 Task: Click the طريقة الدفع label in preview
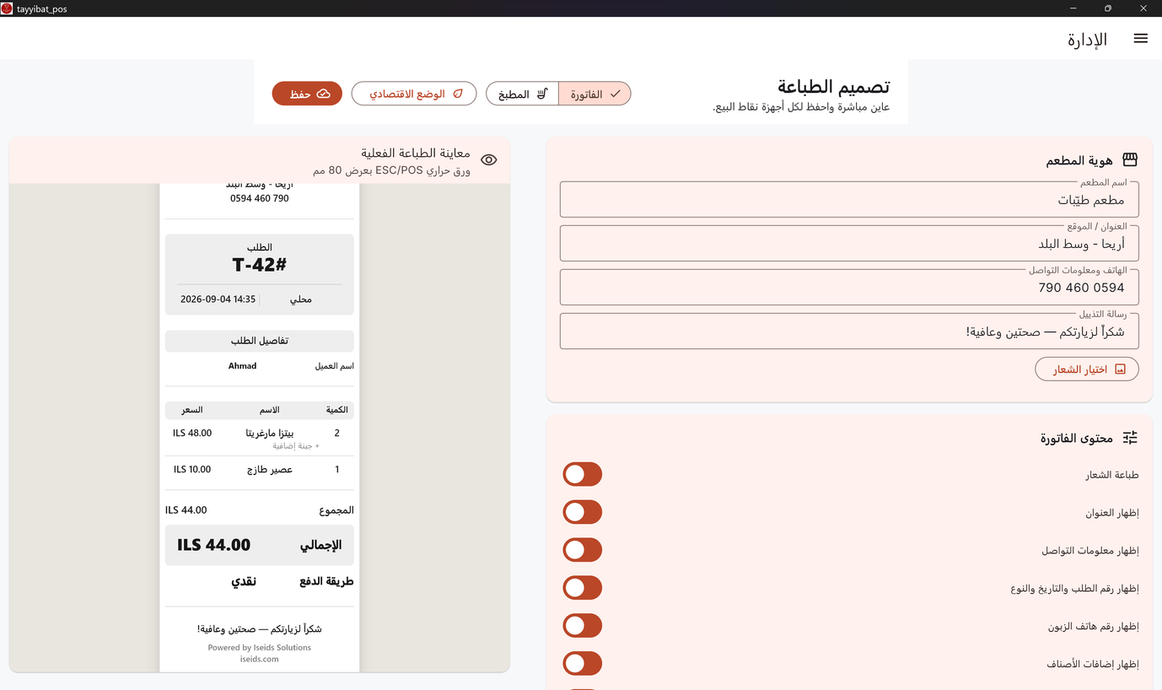point(326,581)
